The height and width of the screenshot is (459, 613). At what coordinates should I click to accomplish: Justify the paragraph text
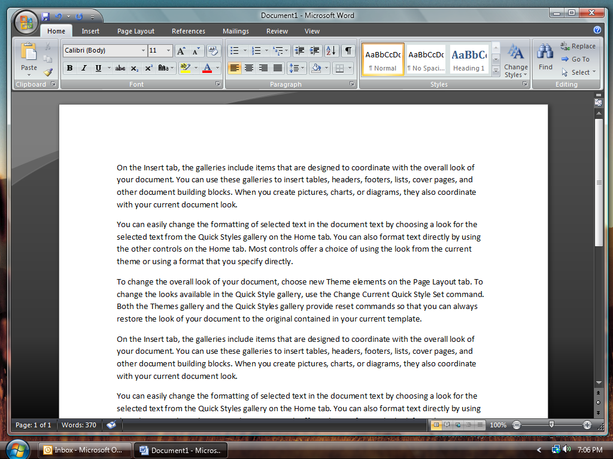(x=278, y=68)
